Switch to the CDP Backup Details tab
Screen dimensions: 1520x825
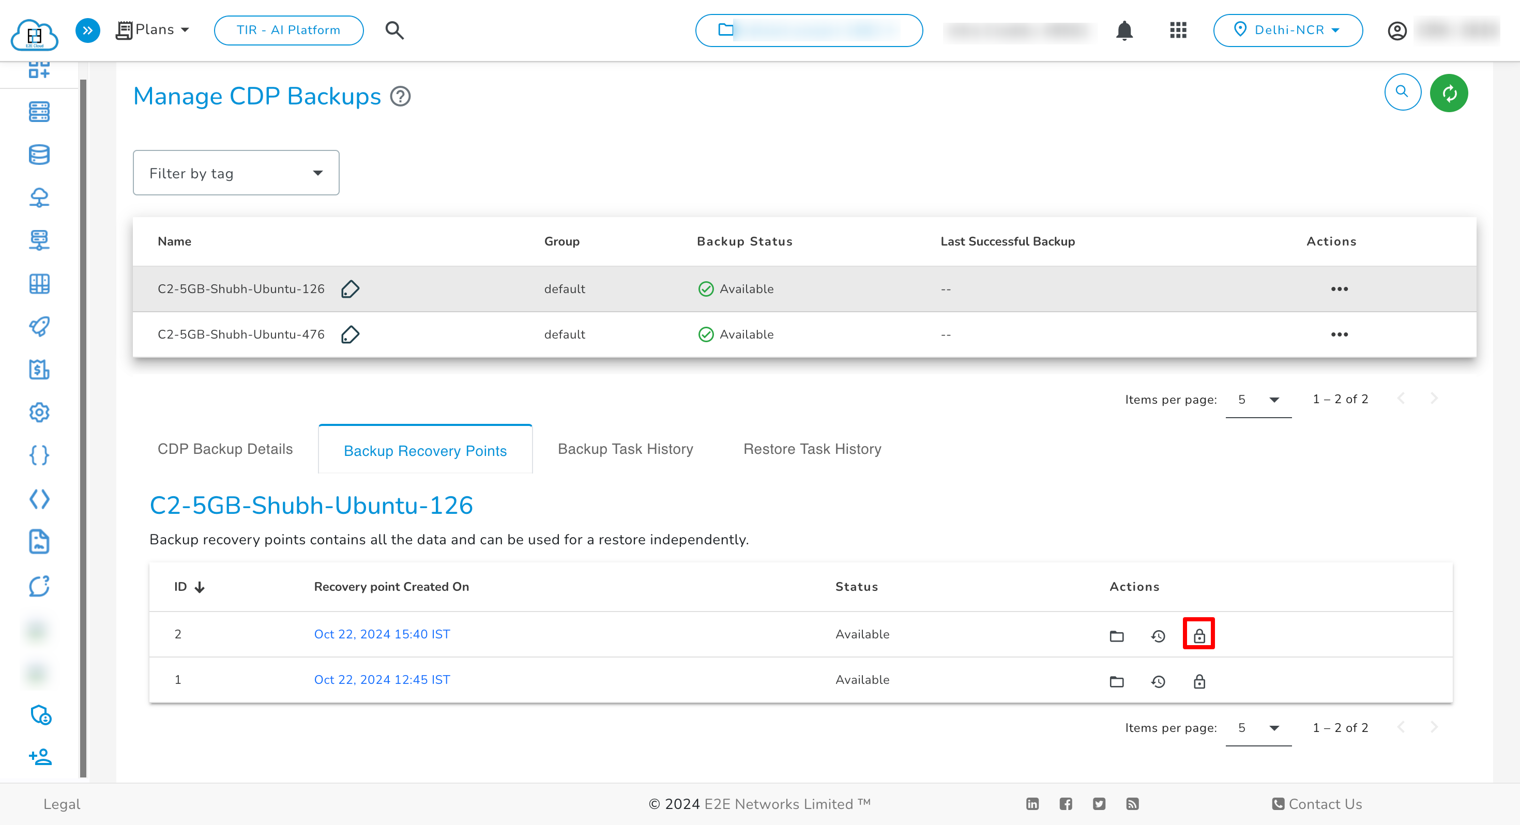click(224, 448)
